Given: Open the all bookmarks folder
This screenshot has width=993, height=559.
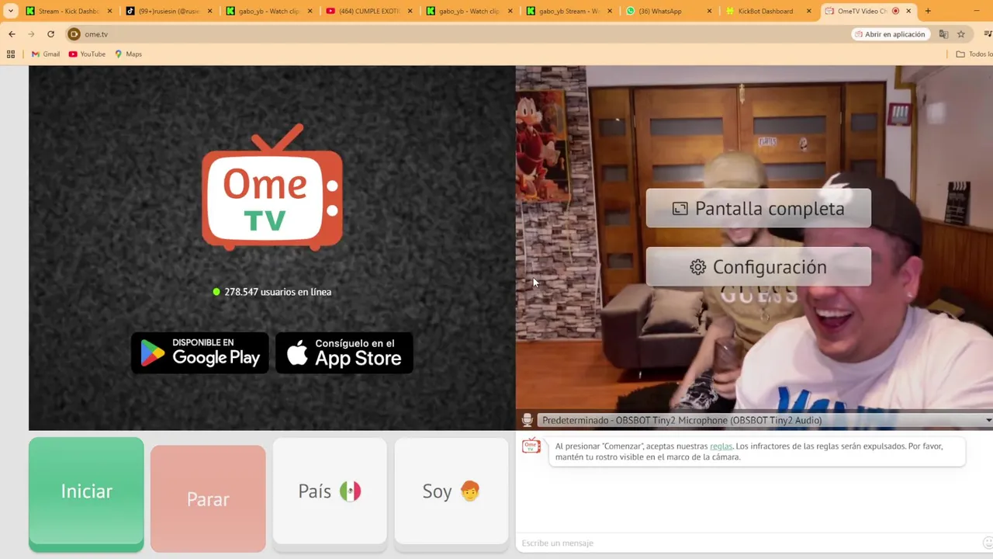Looking at the screenshot, I should click(974, 54).
